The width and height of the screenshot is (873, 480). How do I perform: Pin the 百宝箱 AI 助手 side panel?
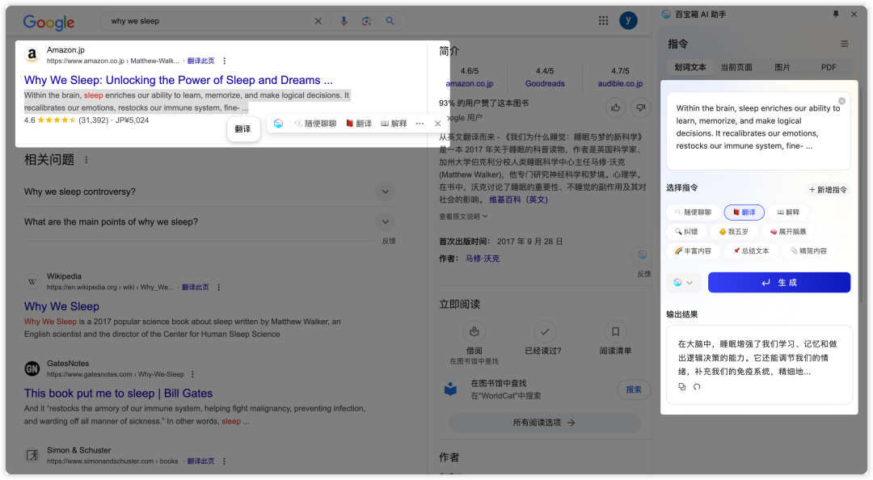(836, 15)
